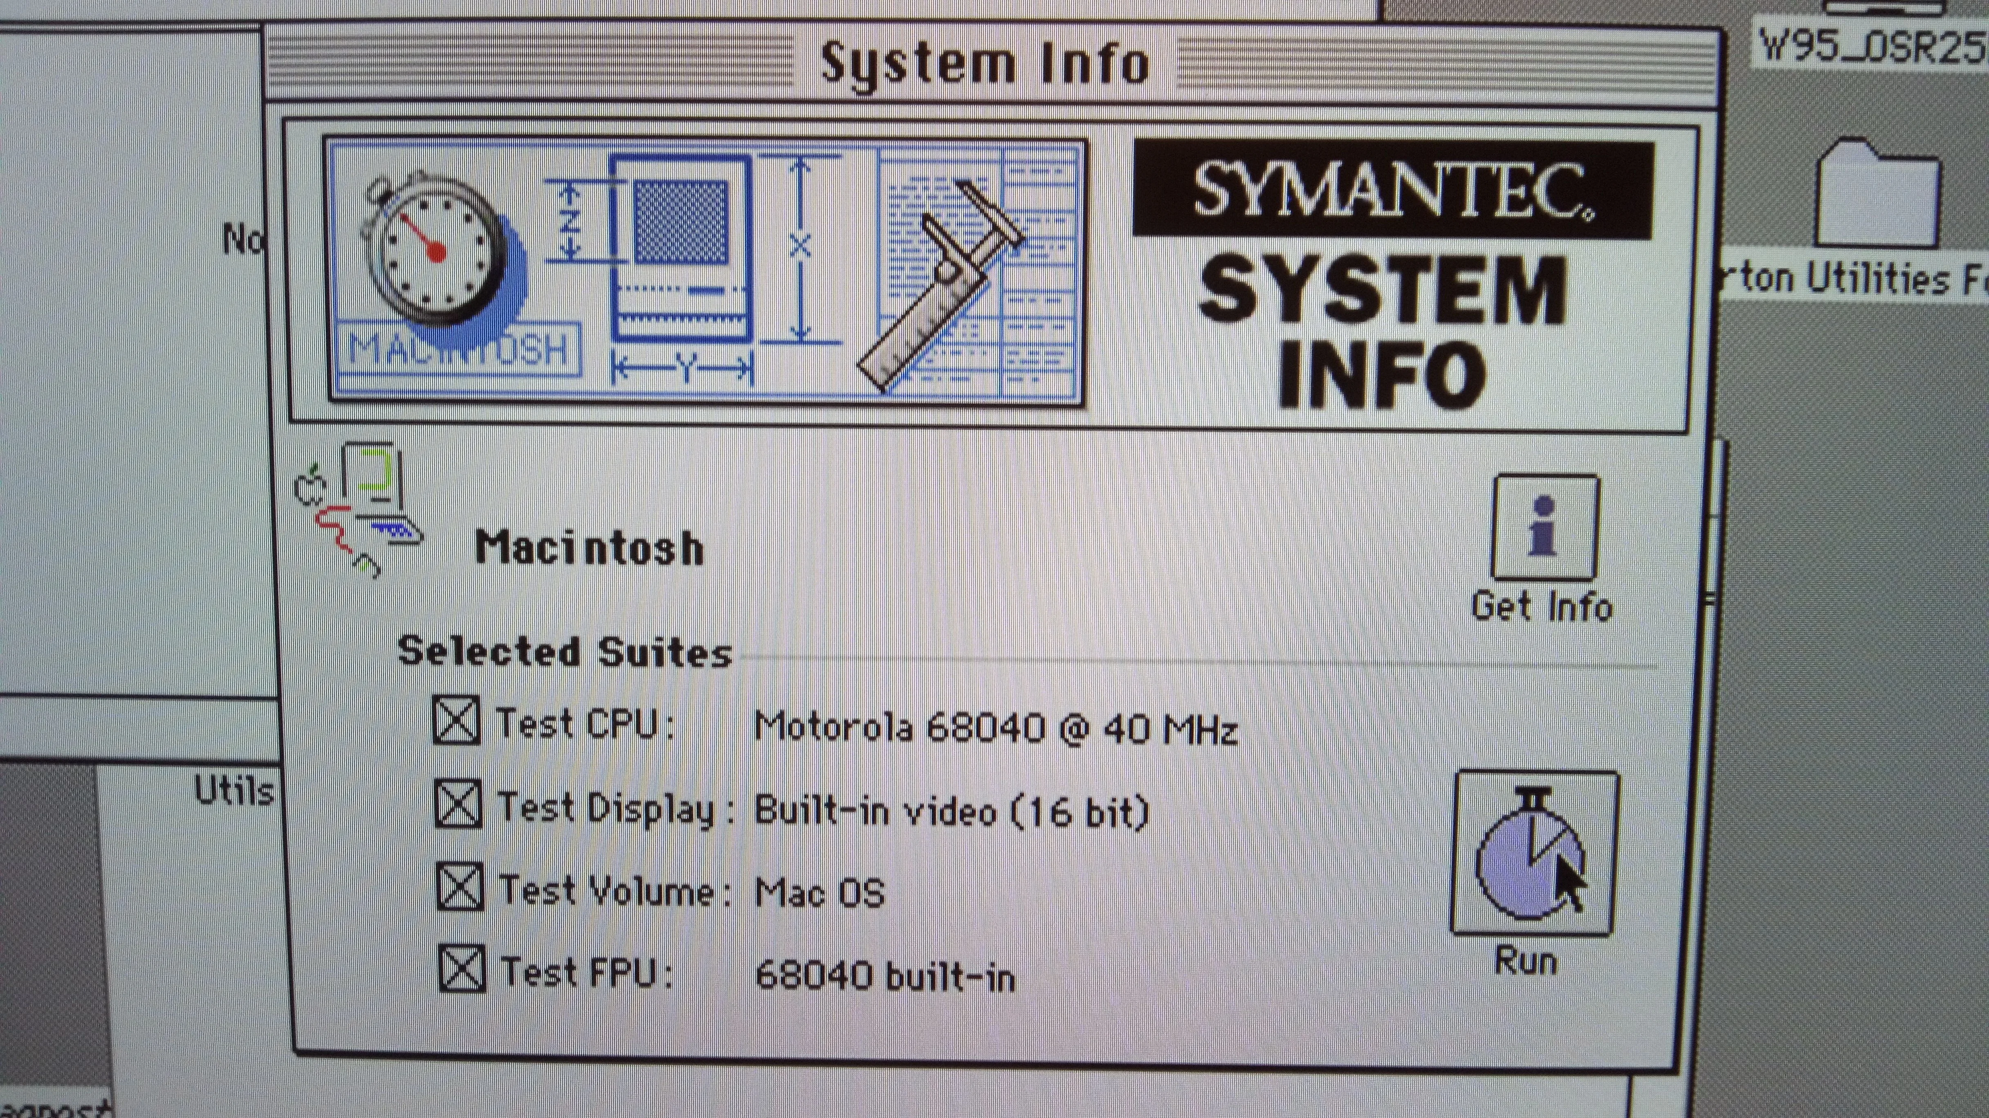
Task: Click the "Mac OS" volume name
Action: click(x=820, y=894)
